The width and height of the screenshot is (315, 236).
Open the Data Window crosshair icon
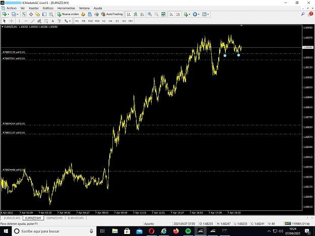tap(31, 14)
